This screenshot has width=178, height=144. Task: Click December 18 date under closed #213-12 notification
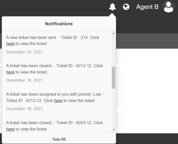tap(24, 80)
